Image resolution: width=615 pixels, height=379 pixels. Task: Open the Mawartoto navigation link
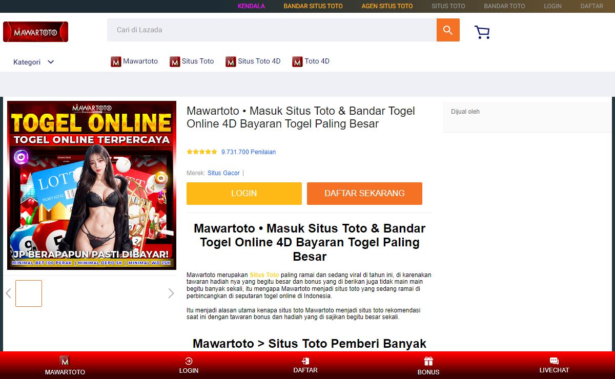click(x=140, y=61)
